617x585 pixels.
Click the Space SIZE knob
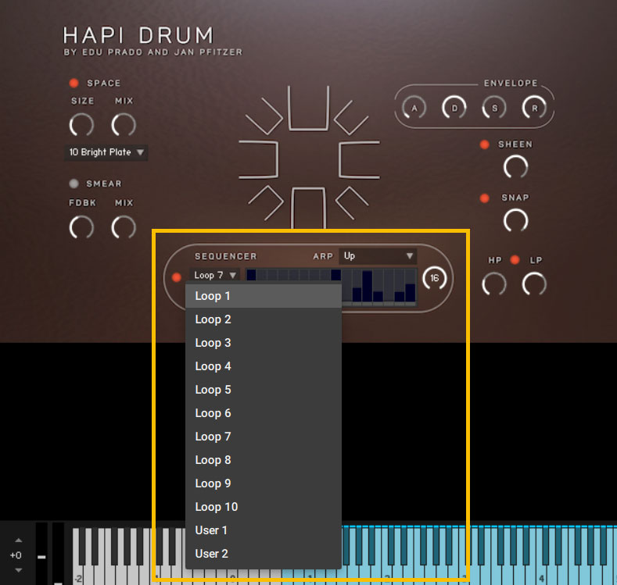81,125
